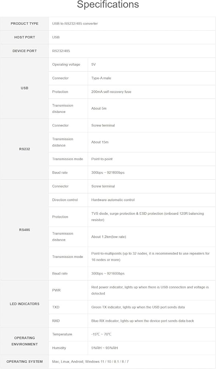Click the RS232 section header cell
The width and height of the screenshot is (216, 369).
24,149
